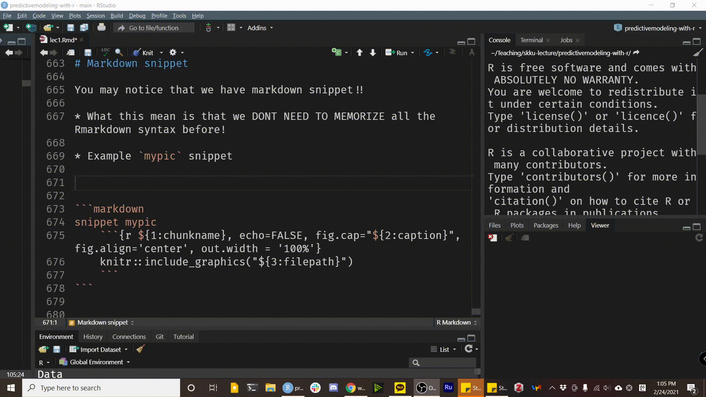Open the Session menu

[96, 15]
